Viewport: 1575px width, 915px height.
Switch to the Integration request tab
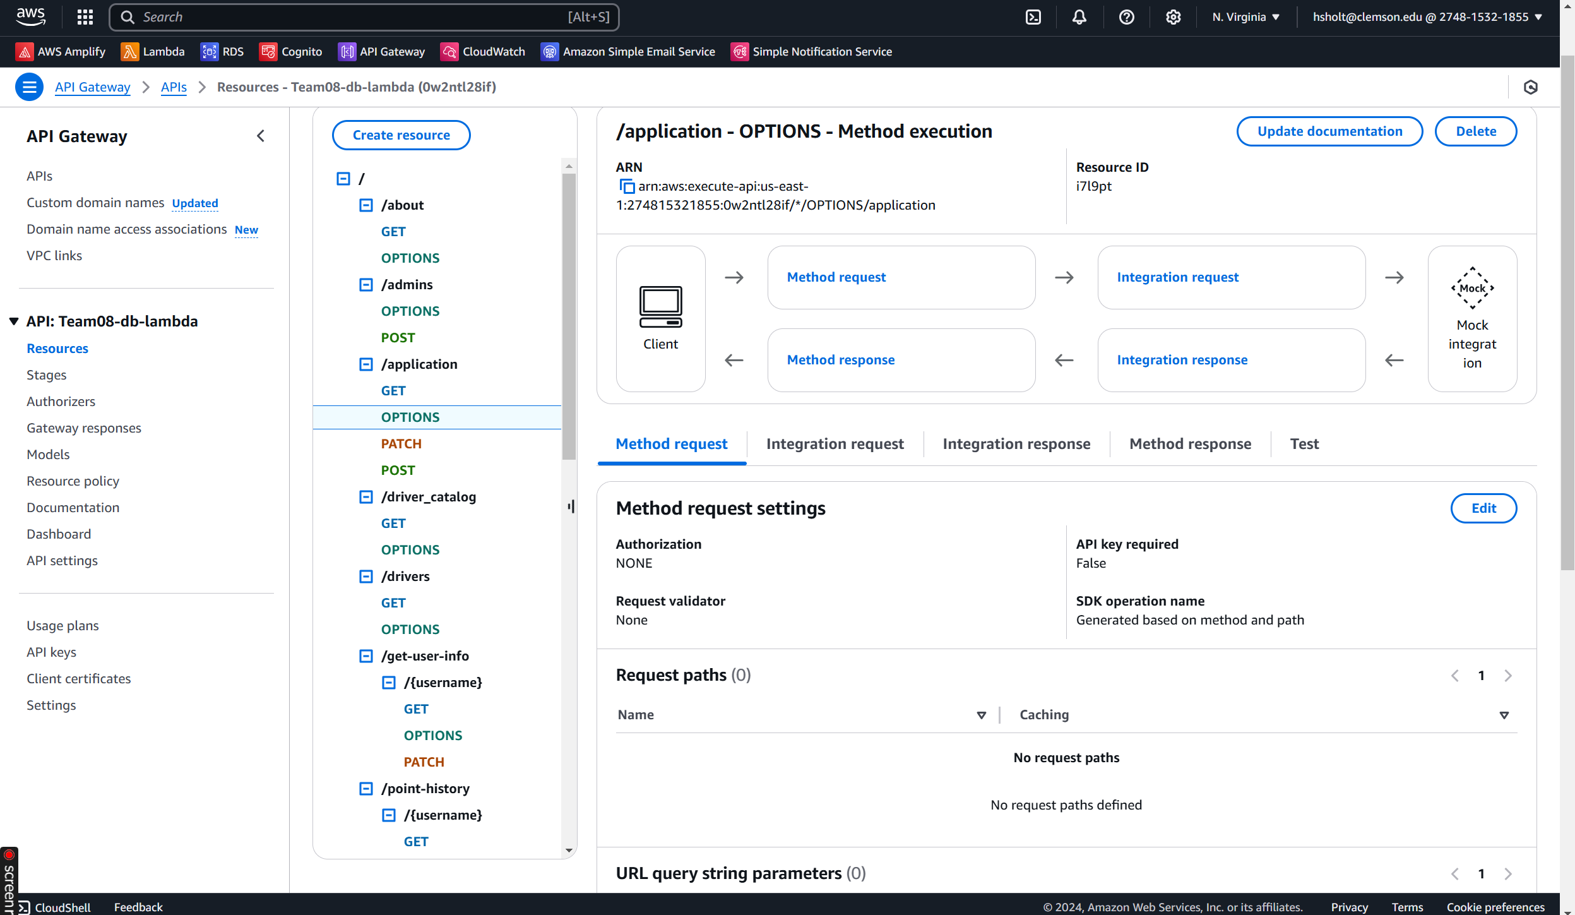835,444
